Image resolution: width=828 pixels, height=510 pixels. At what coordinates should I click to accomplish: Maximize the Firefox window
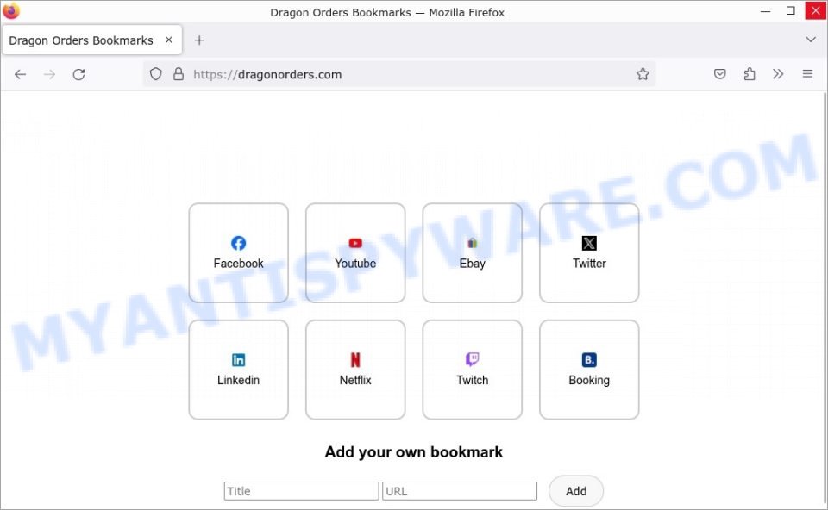[791, 10]
